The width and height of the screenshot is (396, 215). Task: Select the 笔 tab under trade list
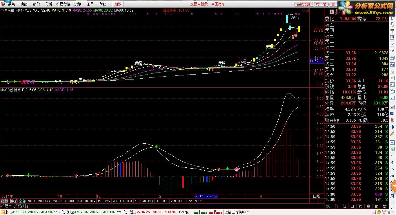click(x=328, y=206)
